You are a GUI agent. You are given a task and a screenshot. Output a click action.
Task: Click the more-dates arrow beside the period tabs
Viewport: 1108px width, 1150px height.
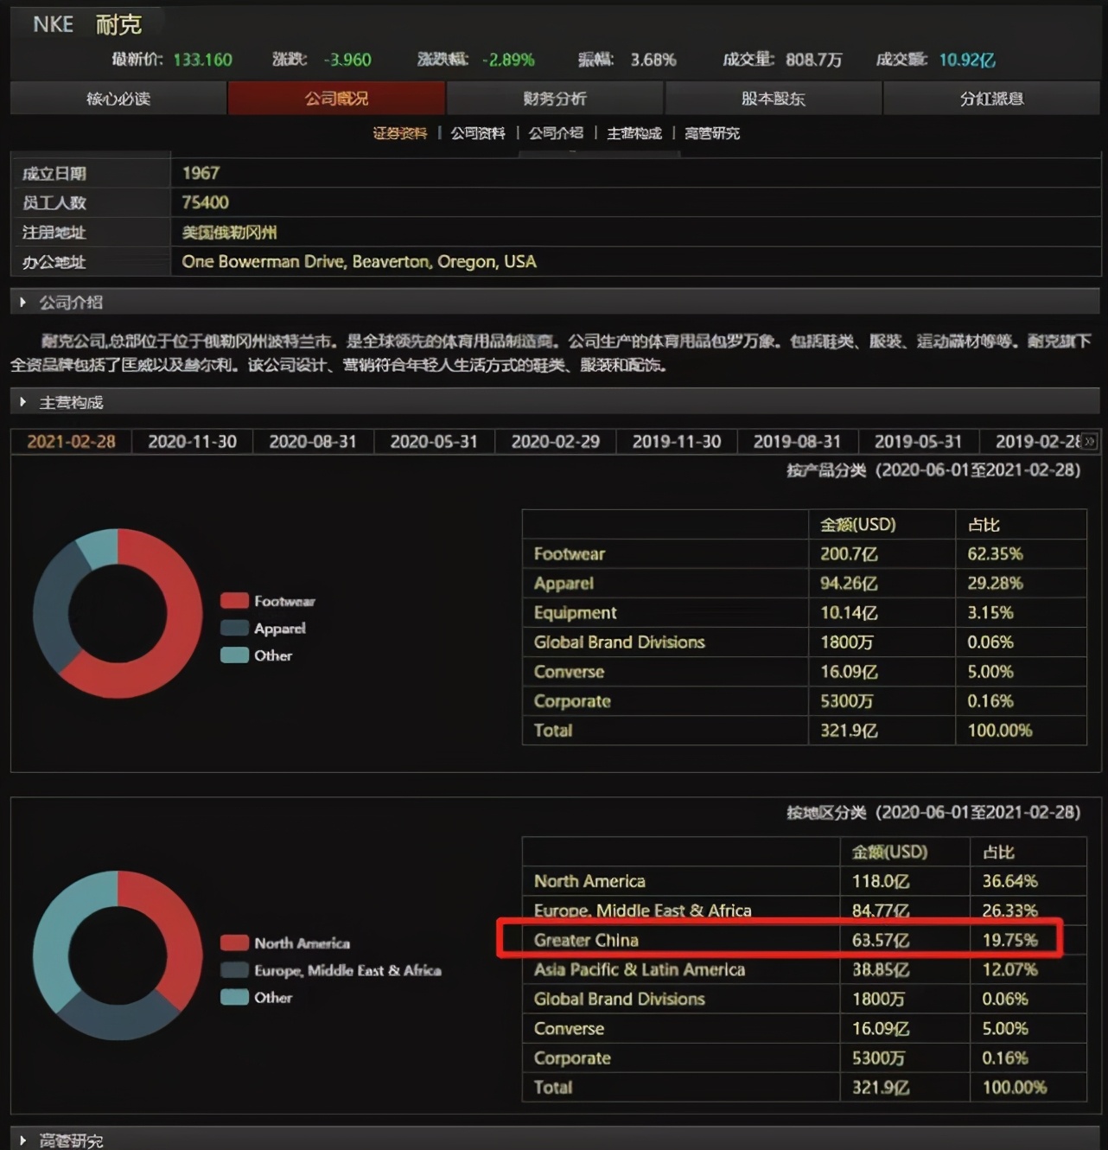pos(1090,442)
